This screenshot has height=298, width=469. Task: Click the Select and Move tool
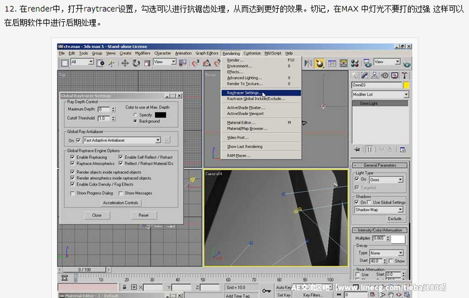(124, 63)
